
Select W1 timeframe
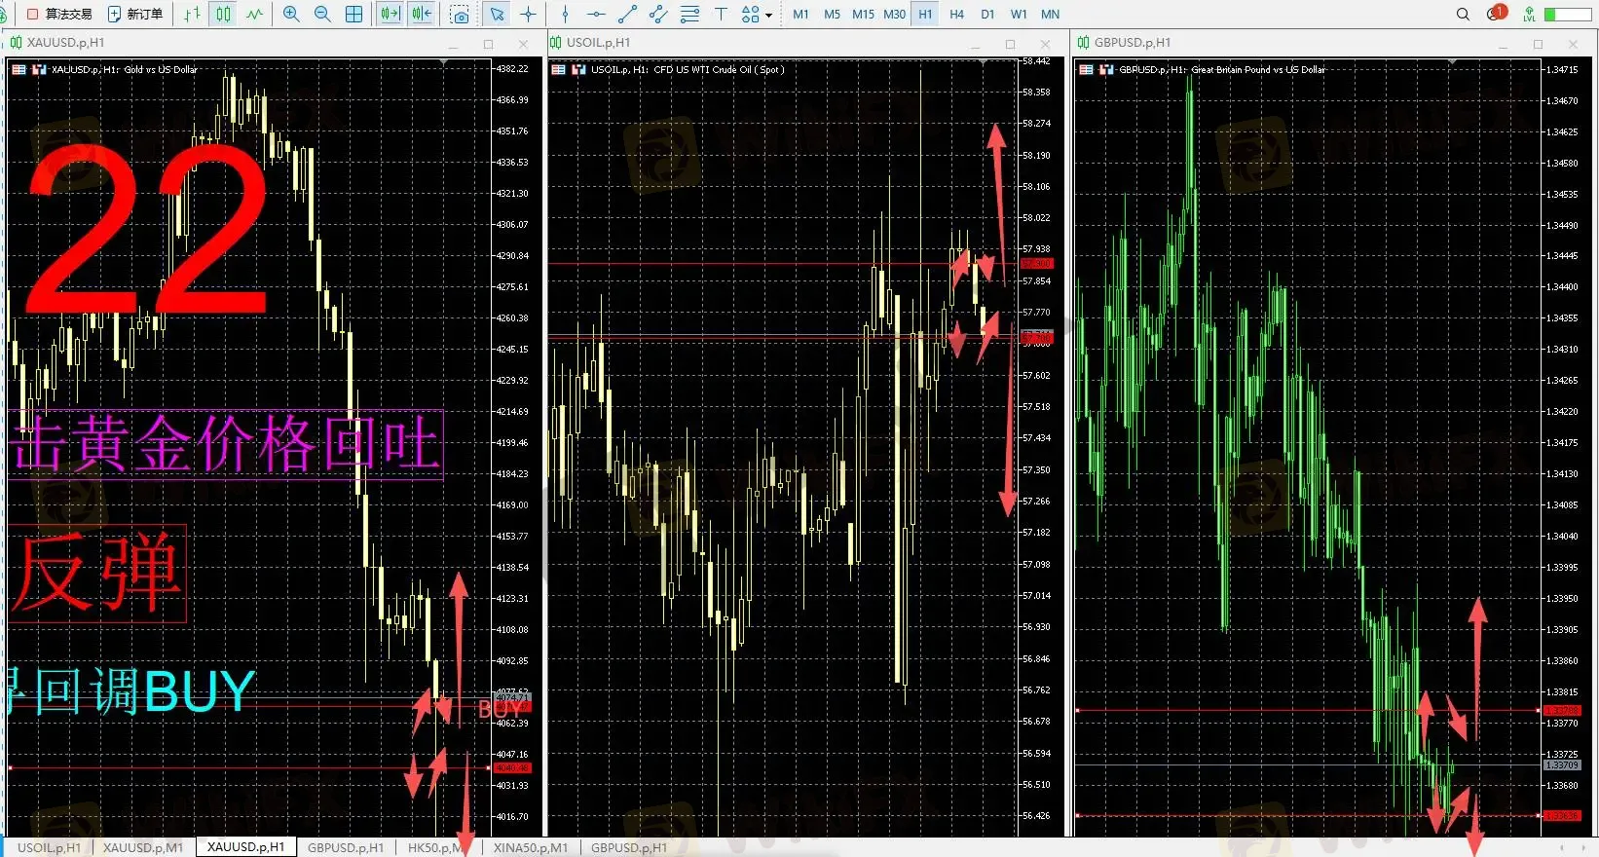pos(1019,14)
